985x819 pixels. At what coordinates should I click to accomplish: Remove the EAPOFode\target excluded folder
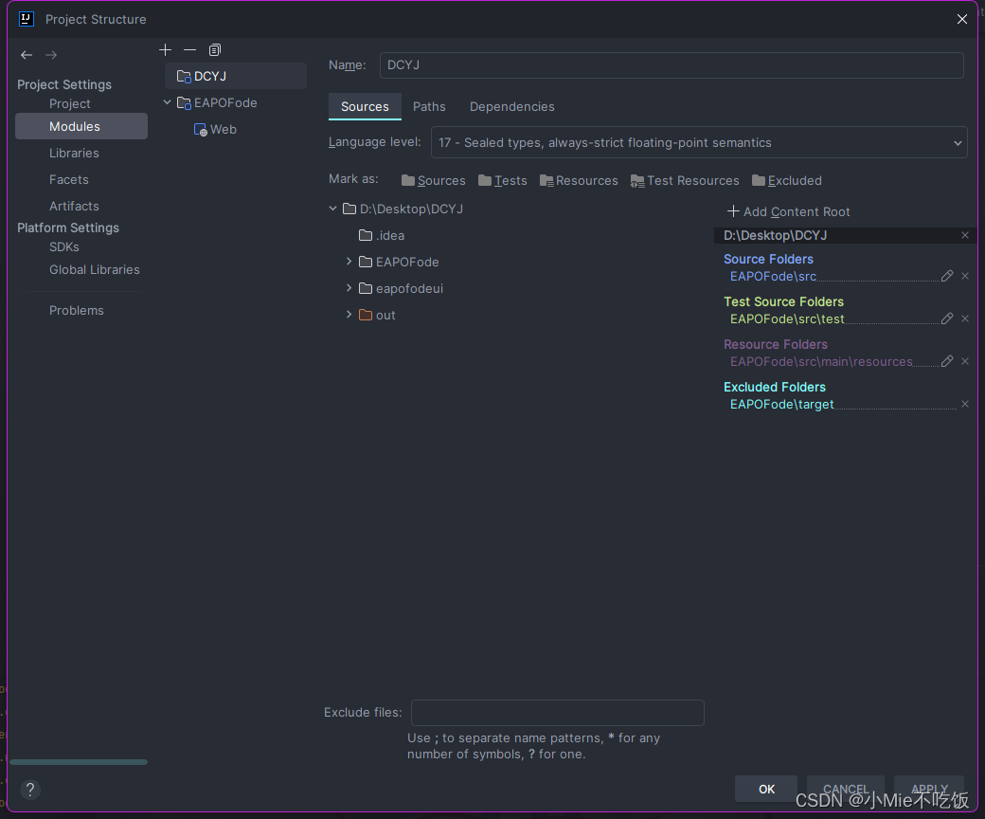pos(964,404)
